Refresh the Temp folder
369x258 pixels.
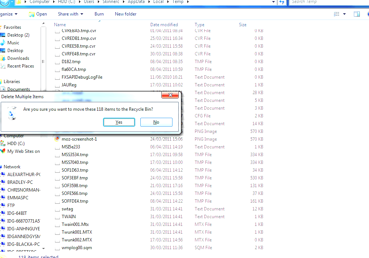282,2
